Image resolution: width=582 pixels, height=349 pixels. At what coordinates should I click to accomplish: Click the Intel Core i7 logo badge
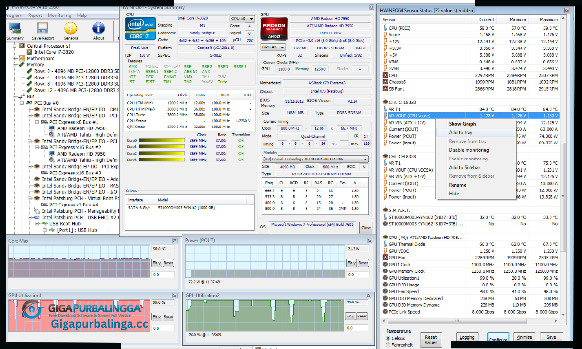[x=140, y=29]
